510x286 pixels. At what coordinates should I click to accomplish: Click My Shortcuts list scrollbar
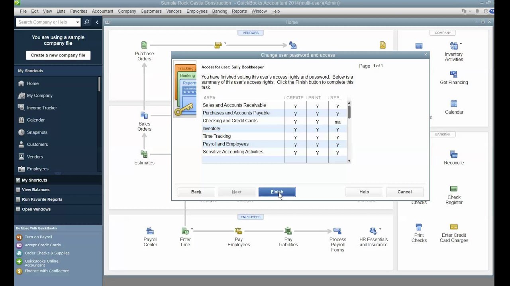[x=99, y=85]
